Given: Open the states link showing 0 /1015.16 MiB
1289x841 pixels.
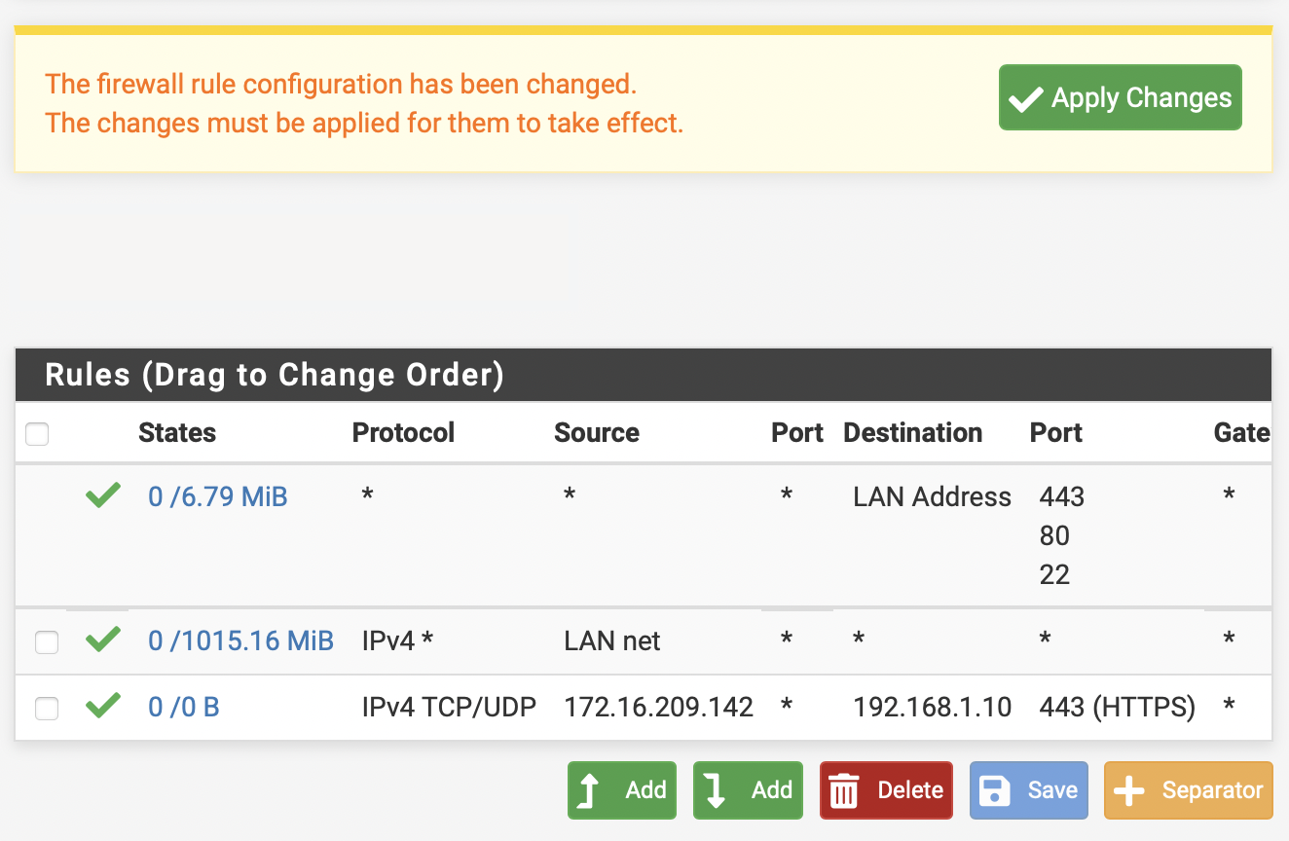Looking at the screenshot, I should [x=240, y=640].
